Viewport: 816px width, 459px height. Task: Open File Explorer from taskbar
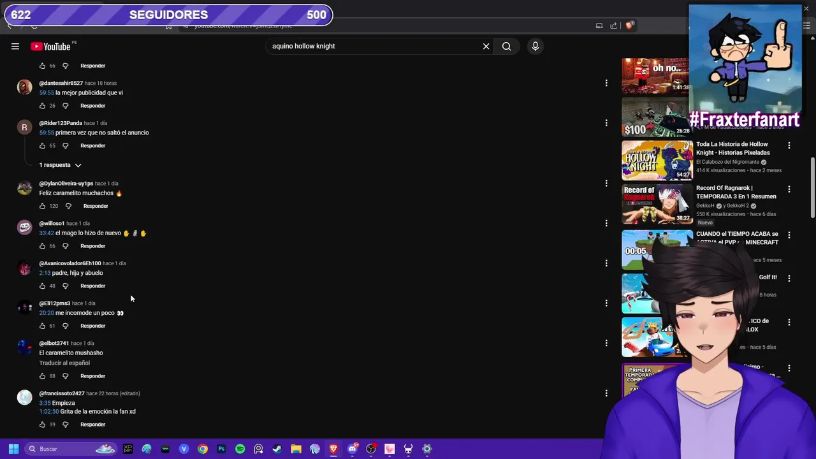tap(296, 449)
